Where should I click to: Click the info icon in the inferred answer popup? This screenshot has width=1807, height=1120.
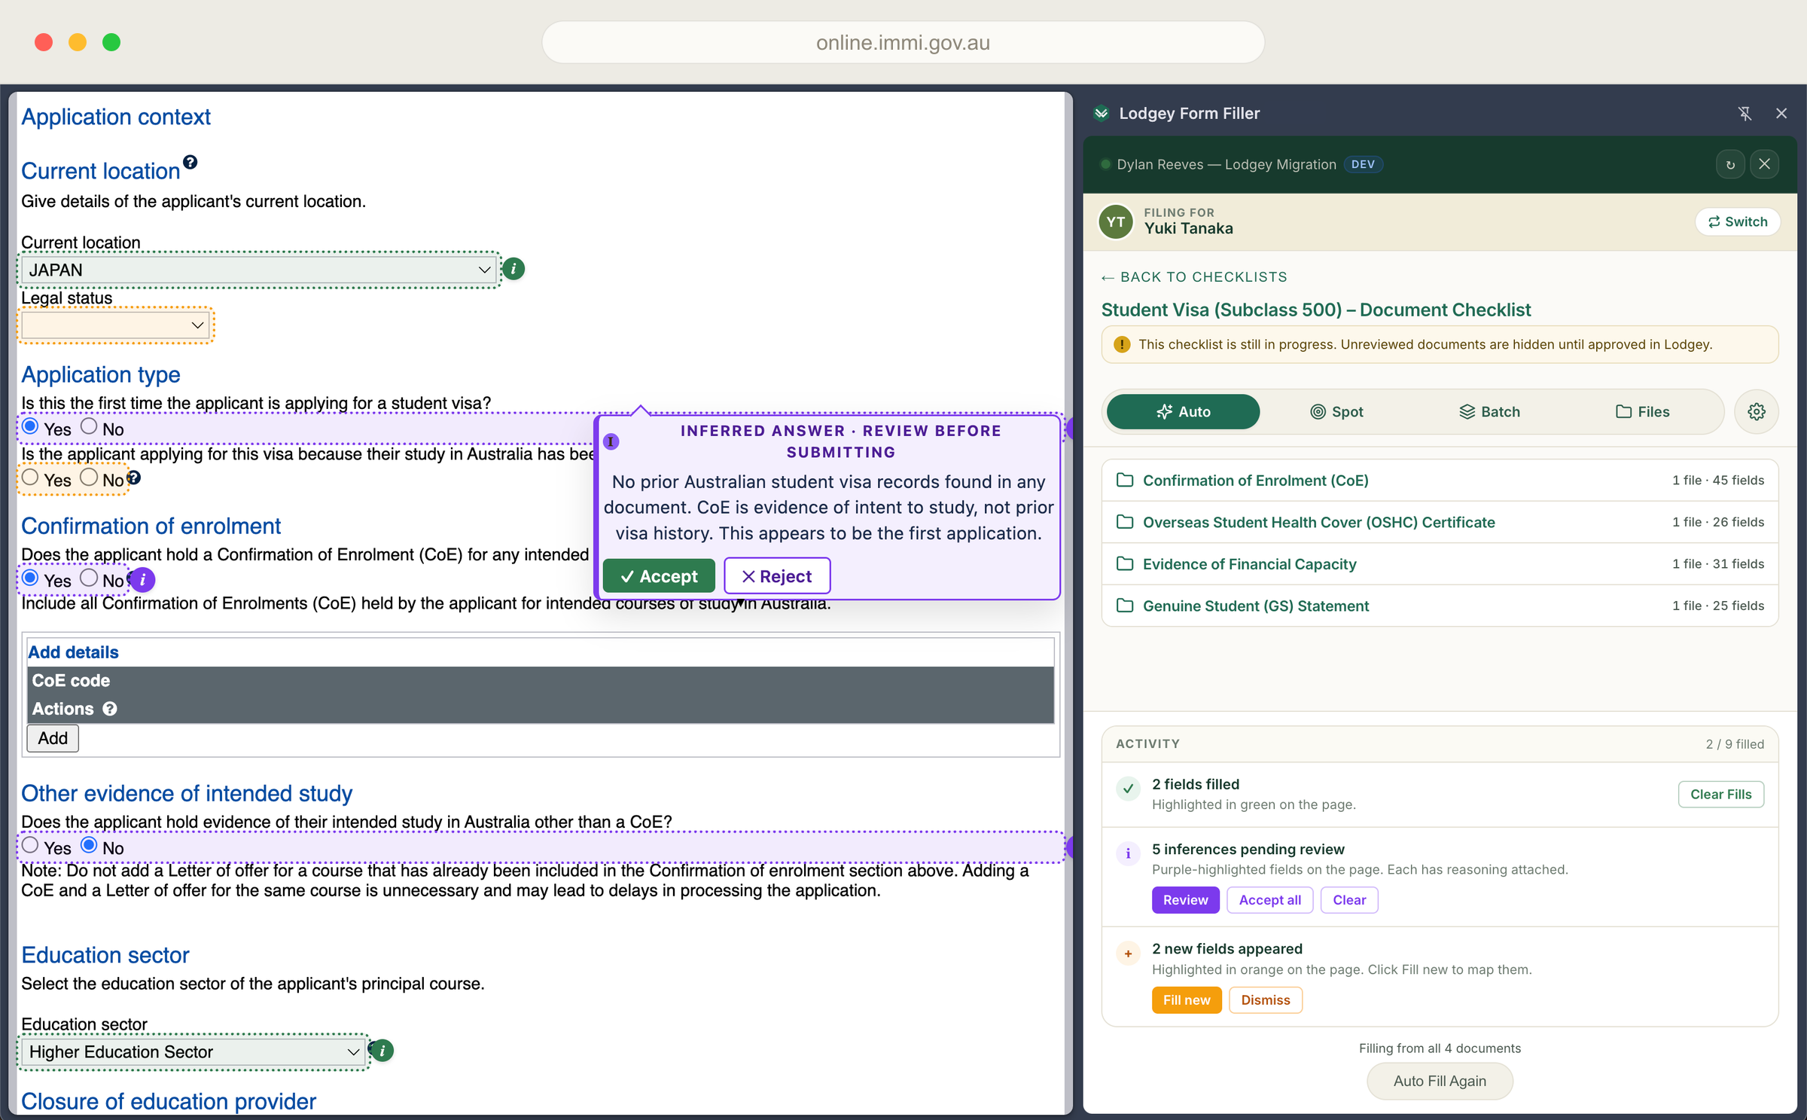[x=611, y=441]
